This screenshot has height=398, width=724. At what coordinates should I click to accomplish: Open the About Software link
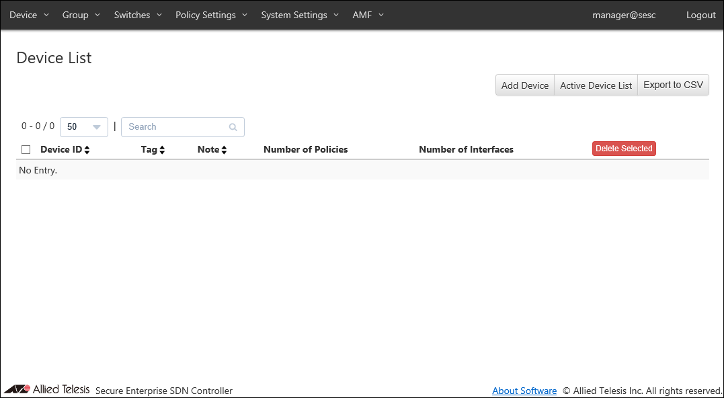click(524, 391)
